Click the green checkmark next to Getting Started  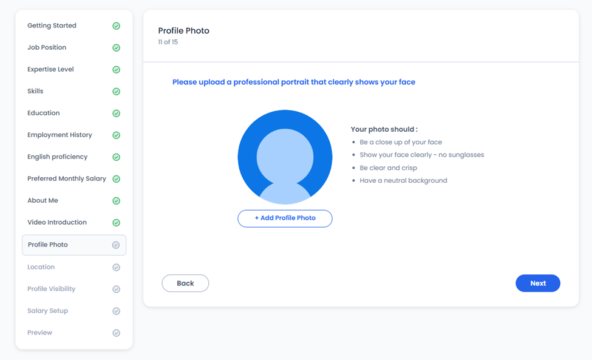[117, 25]
